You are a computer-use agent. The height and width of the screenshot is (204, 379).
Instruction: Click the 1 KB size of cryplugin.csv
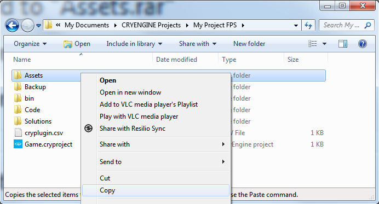(x=317, y=133)
